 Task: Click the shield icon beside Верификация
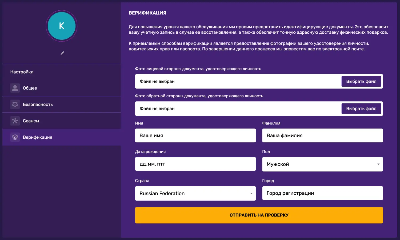coord(15,137)
